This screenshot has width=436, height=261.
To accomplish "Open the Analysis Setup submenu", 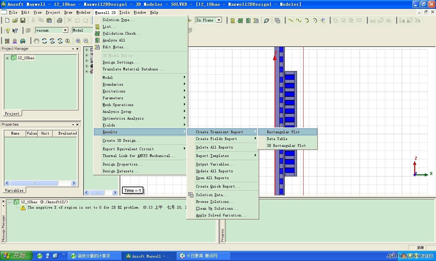I will coord(141,111).
